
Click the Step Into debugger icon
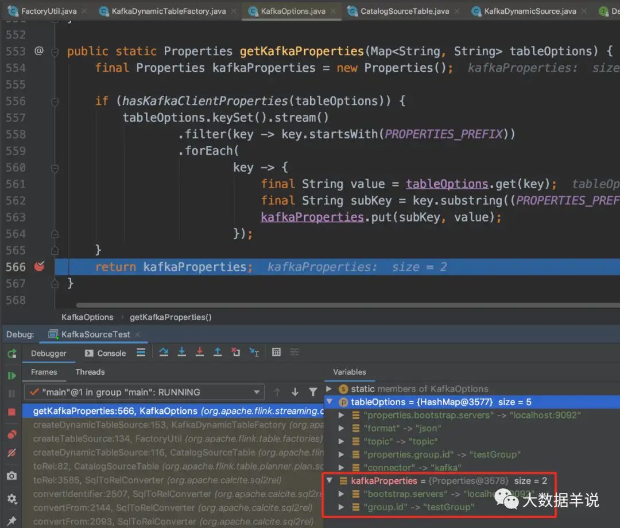(x=182, y=352)
